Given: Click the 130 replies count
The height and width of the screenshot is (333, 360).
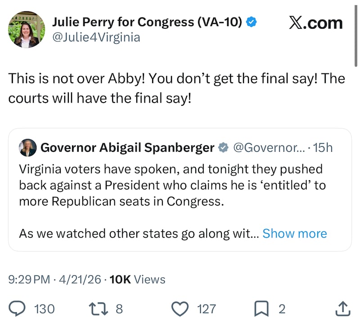Looking at the screenshot, I should coord(44,309).
